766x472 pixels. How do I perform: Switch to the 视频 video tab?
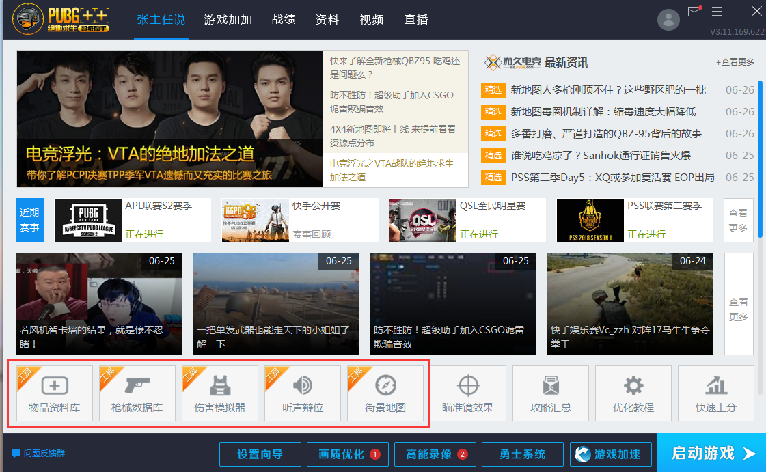[x=372, y=20]
